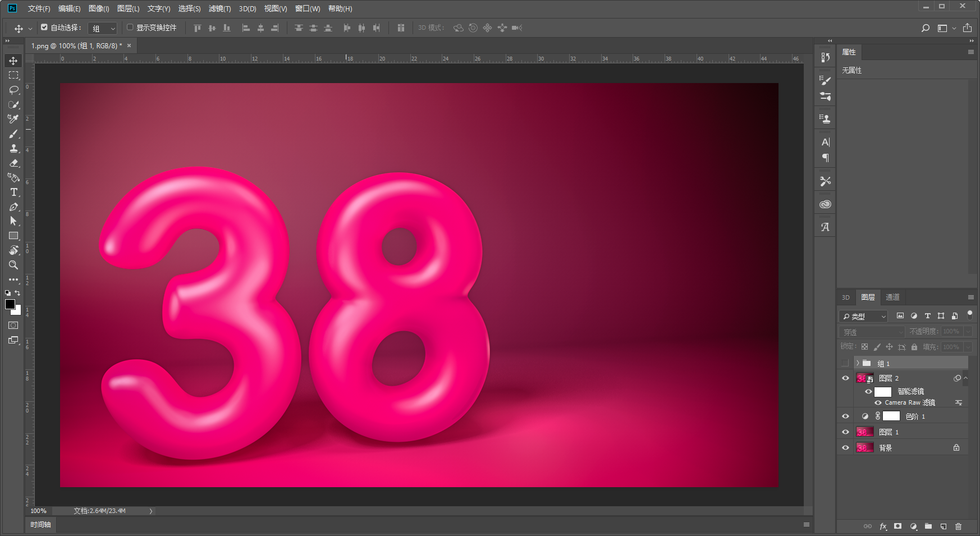
Task: Close the 1.png document tab
Action: (x=129, y=45)
